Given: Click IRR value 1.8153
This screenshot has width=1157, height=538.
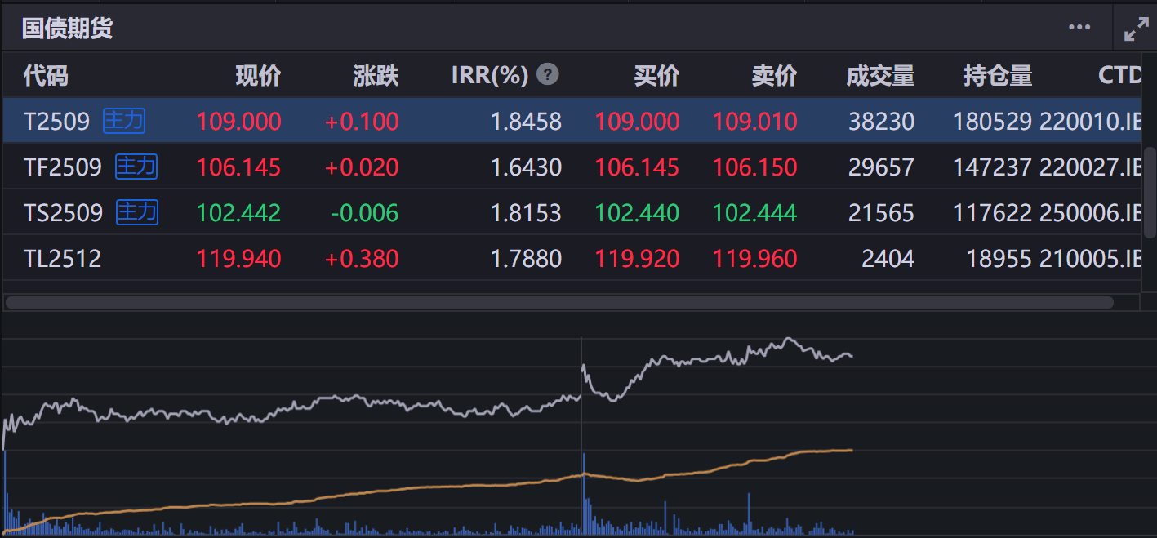Looking at the screenshot, I should [x=526, y=214].
